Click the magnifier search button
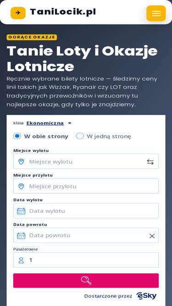This screenshot has width=172, height=306. 86,280
